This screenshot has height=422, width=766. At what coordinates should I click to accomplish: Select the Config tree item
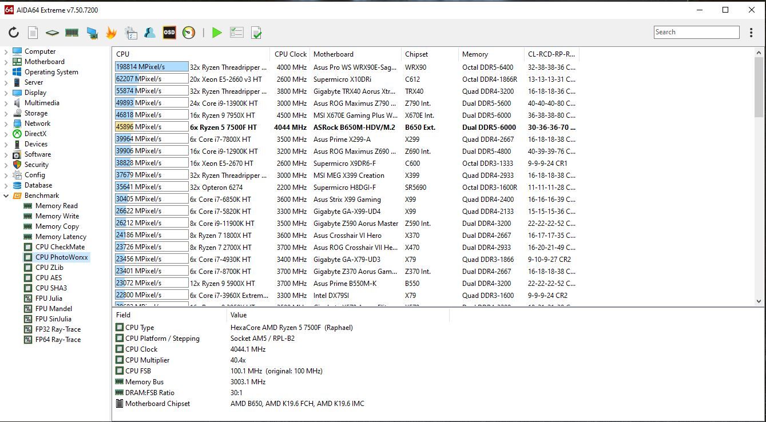tap(34, 175)
